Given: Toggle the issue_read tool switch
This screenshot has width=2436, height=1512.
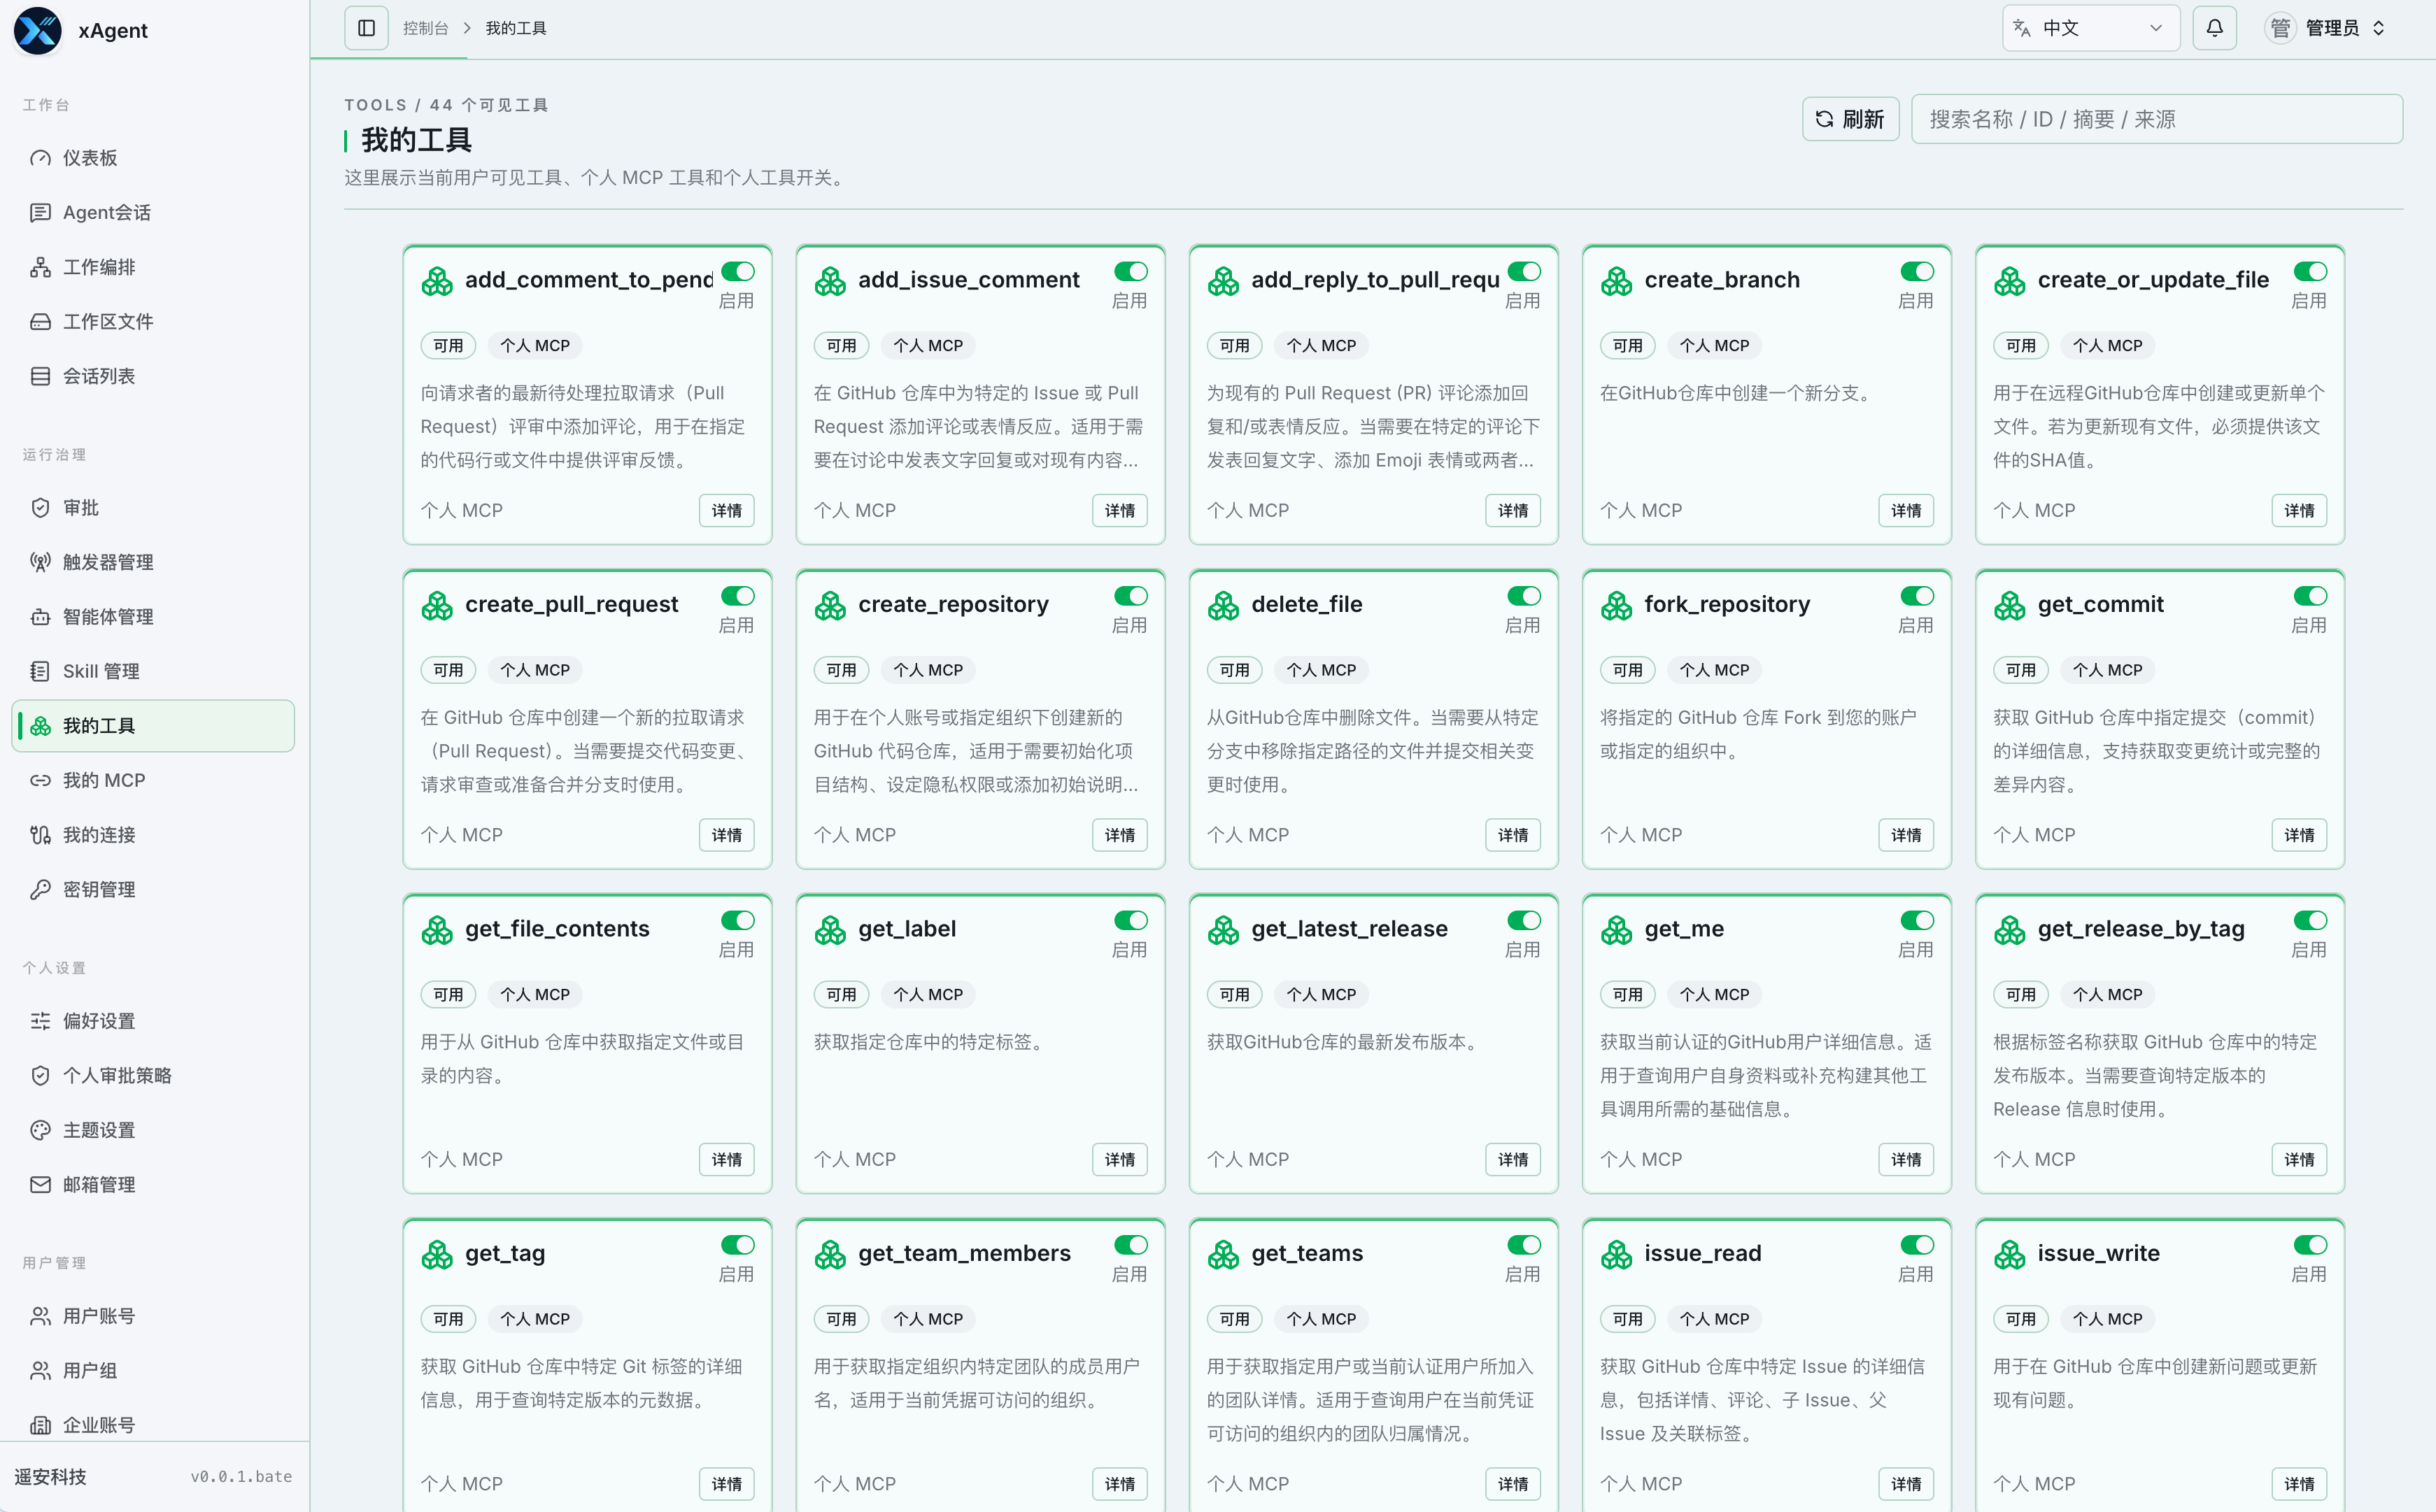Looking at the screenshot, I should pos(1917,1245).
